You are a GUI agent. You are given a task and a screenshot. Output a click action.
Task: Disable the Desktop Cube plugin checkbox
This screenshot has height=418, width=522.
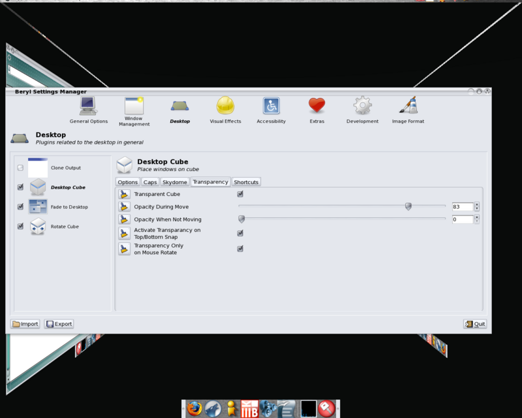click(x=20, y=187)
